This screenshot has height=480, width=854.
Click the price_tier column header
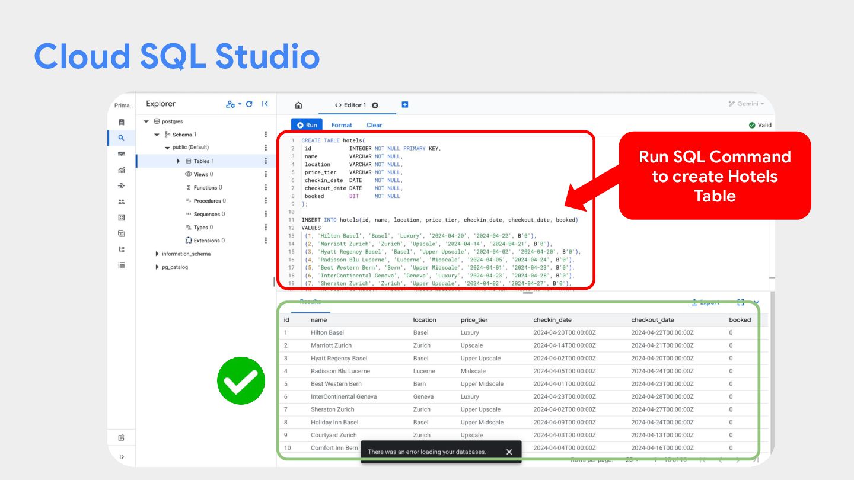[x=475, y=320]
